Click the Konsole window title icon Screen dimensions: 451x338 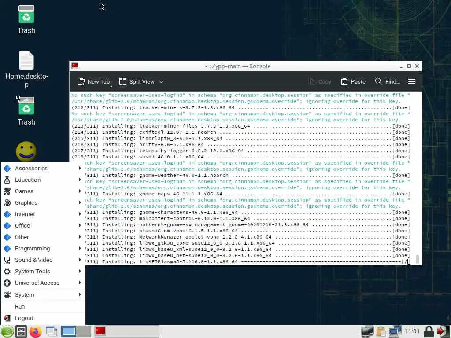coord(75,66)
